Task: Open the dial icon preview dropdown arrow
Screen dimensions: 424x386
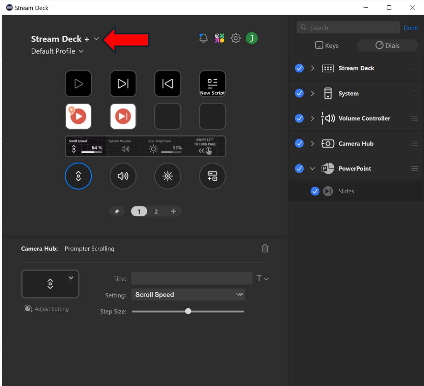Action: [x=71, y=278]
